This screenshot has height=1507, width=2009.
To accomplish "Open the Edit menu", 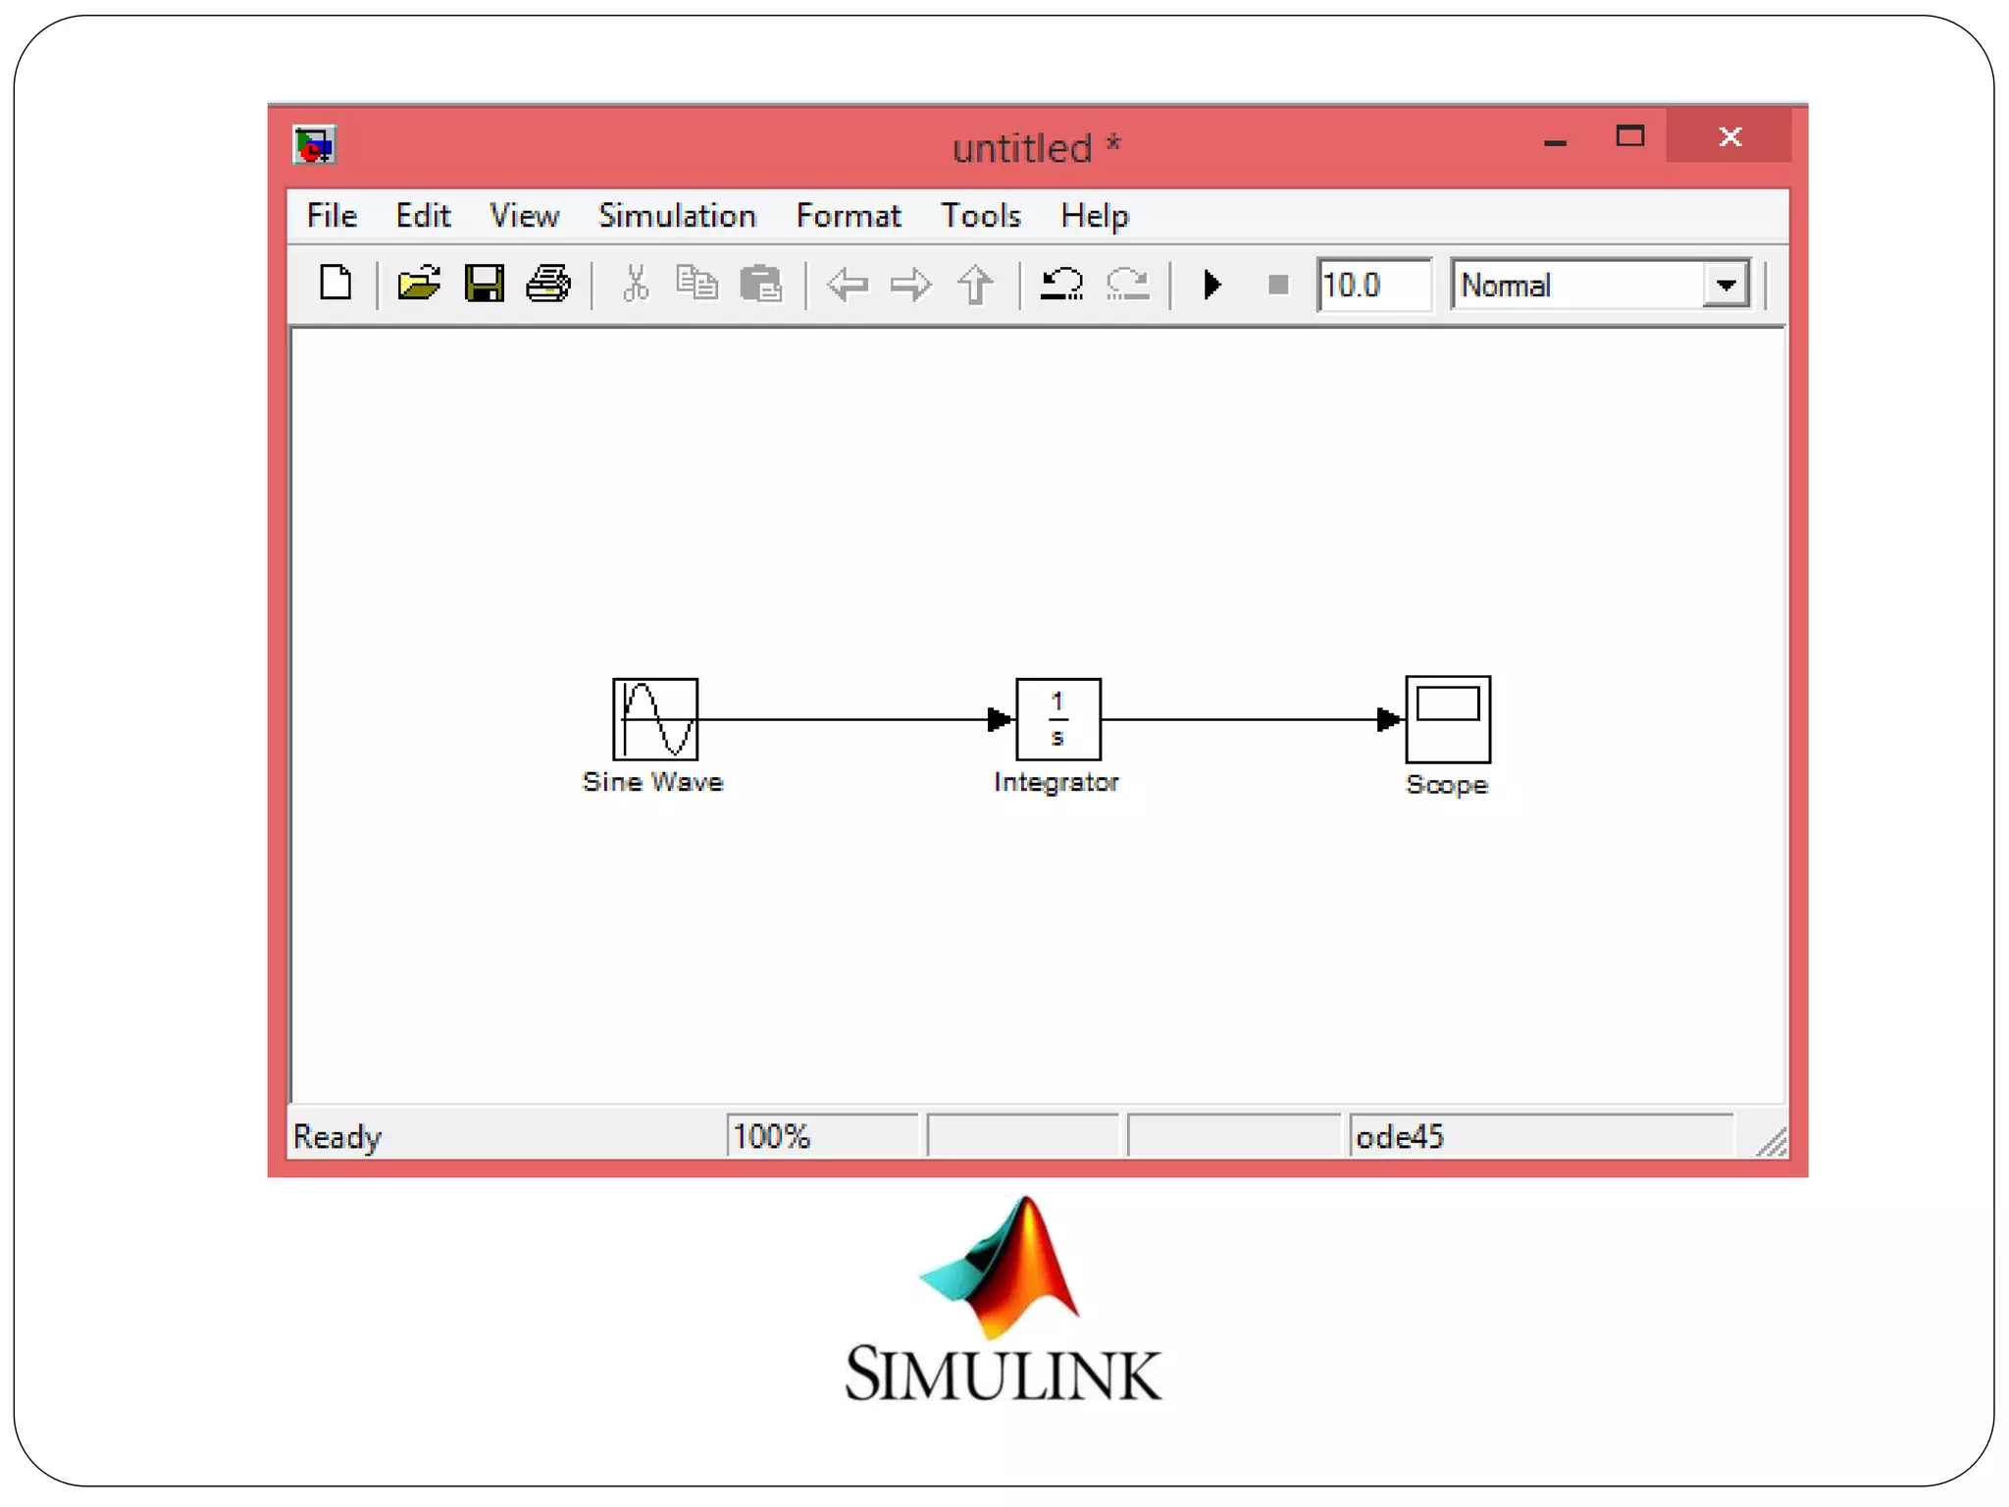I will 423,216.
